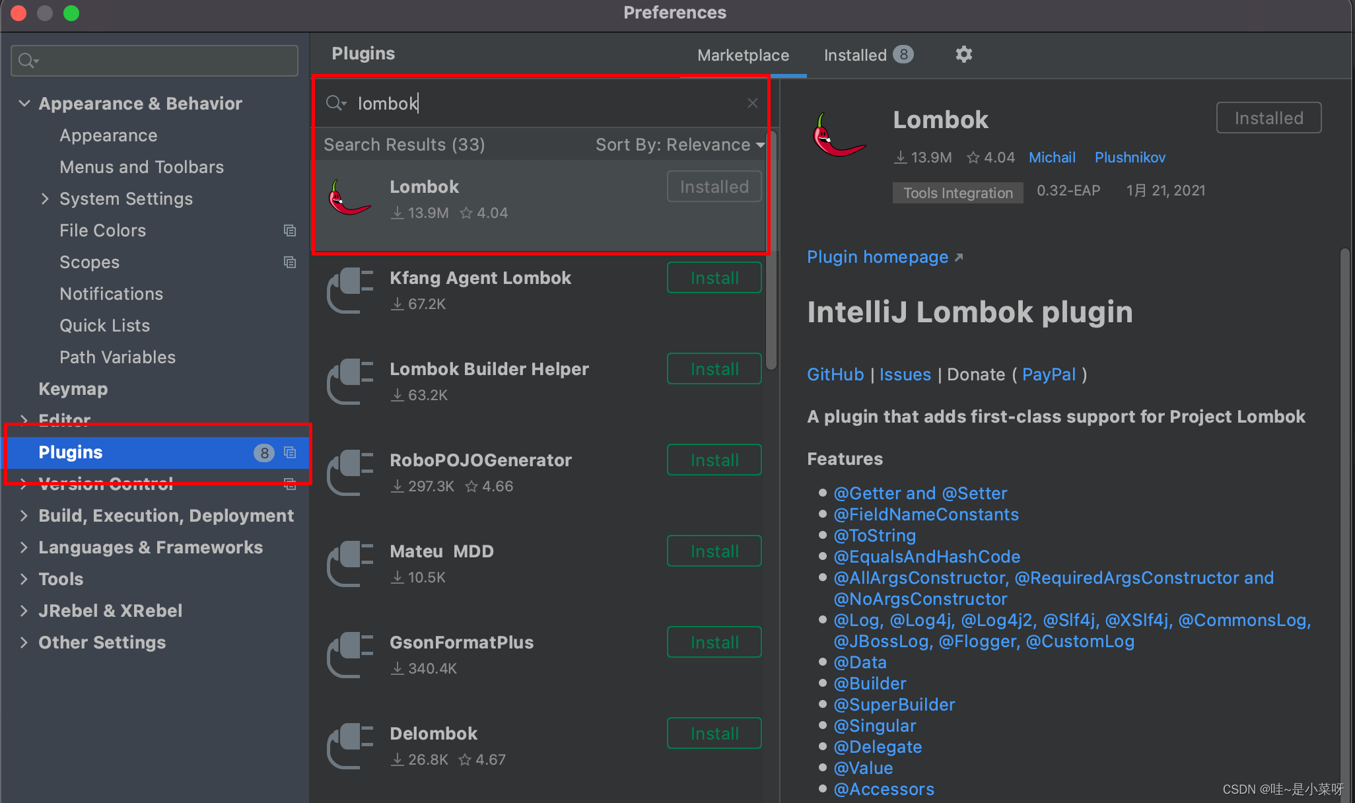Image resolution: width=1355 pixels, height=803 pixels.
Task: Click search results list scrollbar
Action: pos(771,251)
